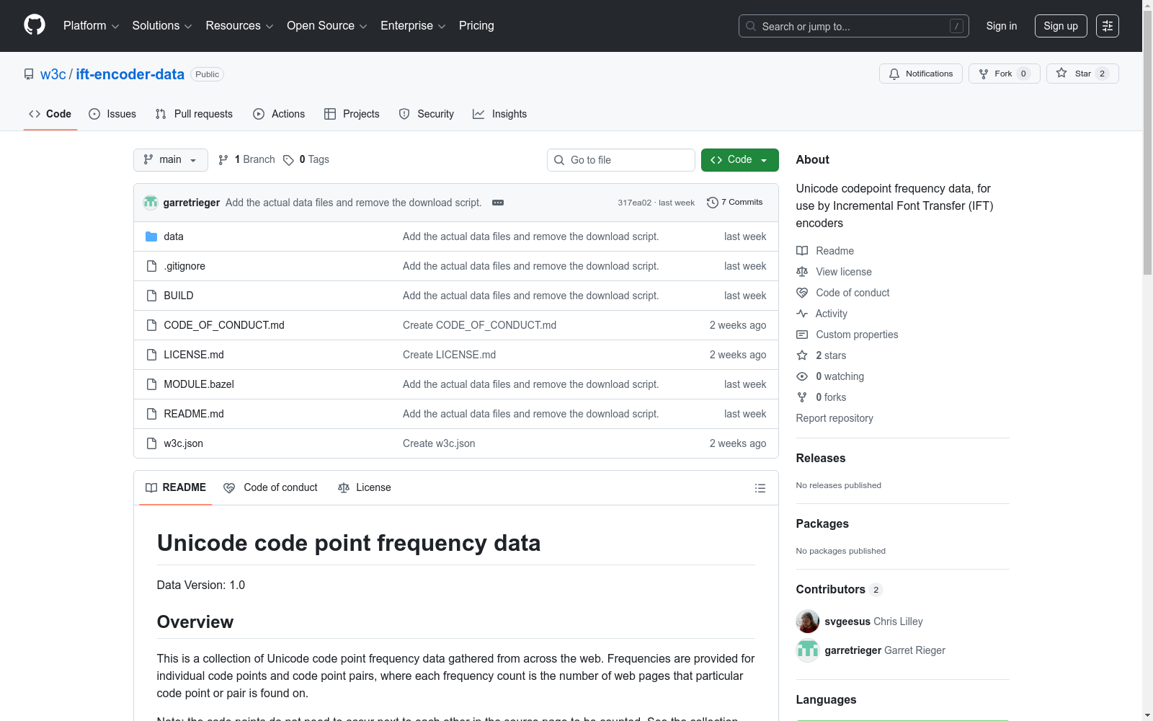Click the Releases heading link

click(821, 458)
